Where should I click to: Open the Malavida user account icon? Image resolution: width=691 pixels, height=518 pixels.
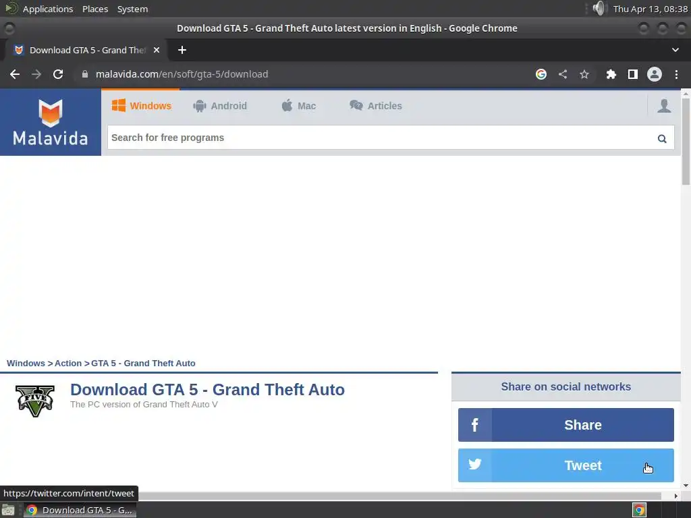coord(664,106)
